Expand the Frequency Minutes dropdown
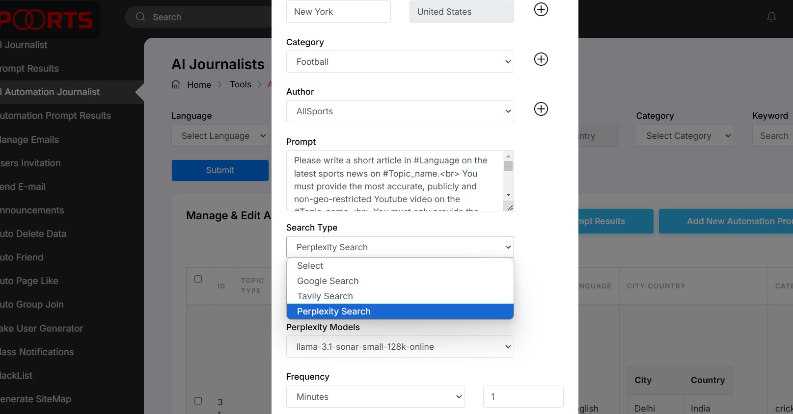 375,397
